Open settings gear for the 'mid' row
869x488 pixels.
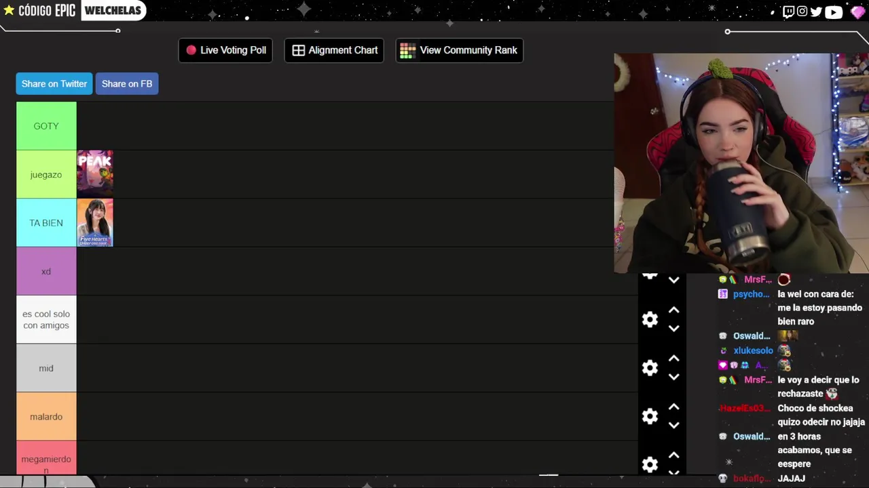click(650, 367)
